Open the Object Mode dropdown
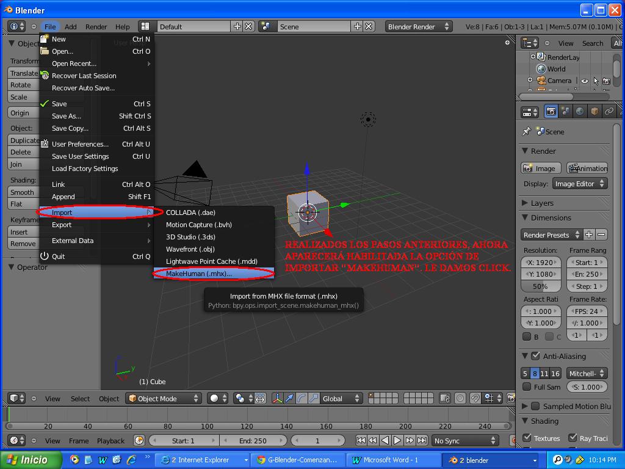 [x=164, y=398]
